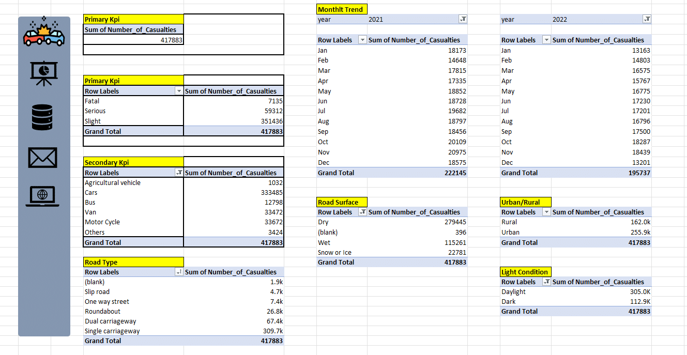Select the cell with value 417883 under top Primary Kpi
Image resolution: width=687 pixels, height=355 pixels.
pyautogui.click(x=133, y=40)
